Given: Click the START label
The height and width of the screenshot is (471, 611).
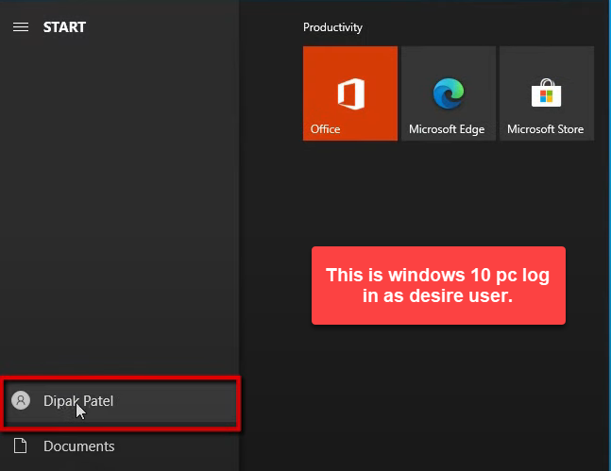Looking at the screenshot, I should coord(64,27).
